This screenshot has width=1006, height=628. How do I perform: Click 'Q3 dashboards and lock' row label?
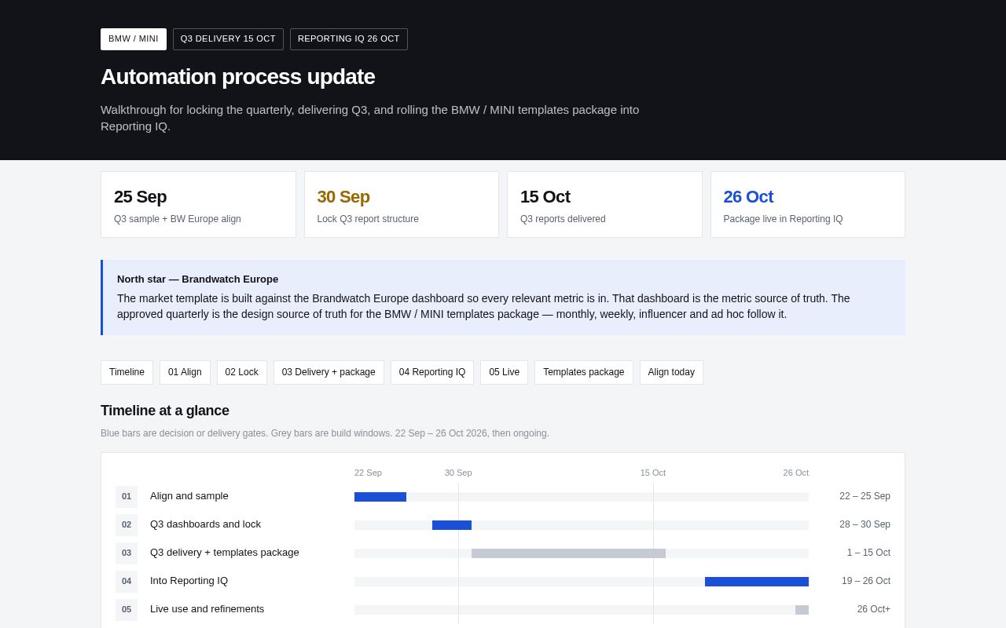(205, 524)
